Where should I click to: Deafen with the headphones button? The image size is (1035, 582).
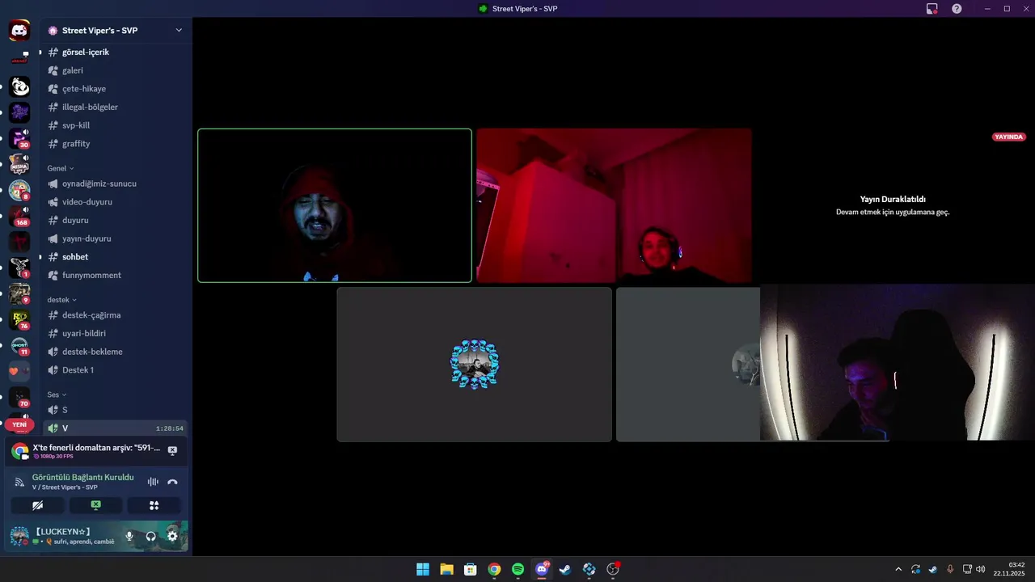(150, 536)
